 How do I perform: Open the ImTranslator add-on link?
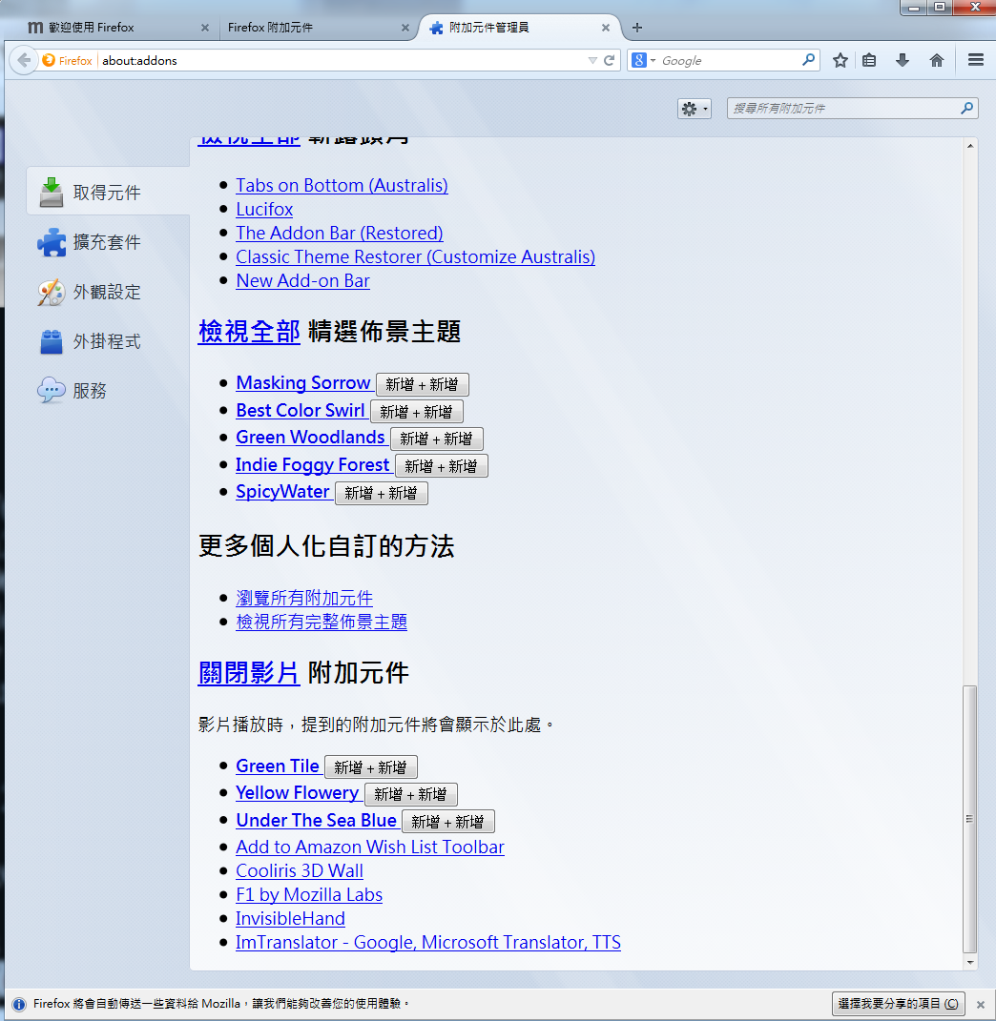pyautogui.click(x=428, y=943)
